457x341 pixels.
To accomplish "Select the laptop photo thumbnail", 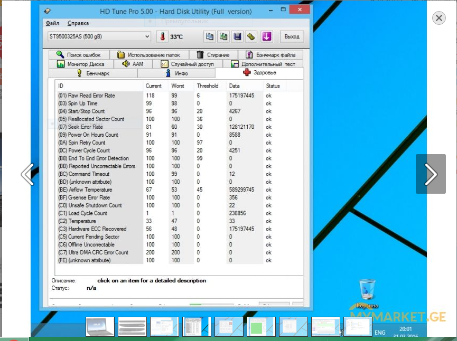I will [x=100, y=327].
